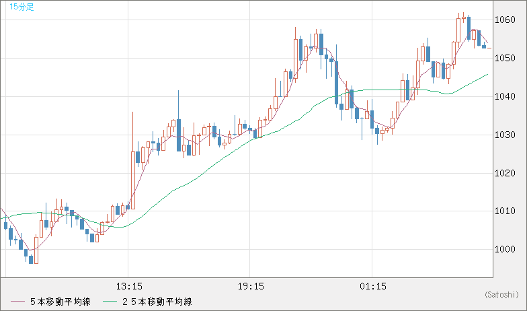
Task: Click the 5本移動平均線 legend entry
Action: click(x=60, y=302)
